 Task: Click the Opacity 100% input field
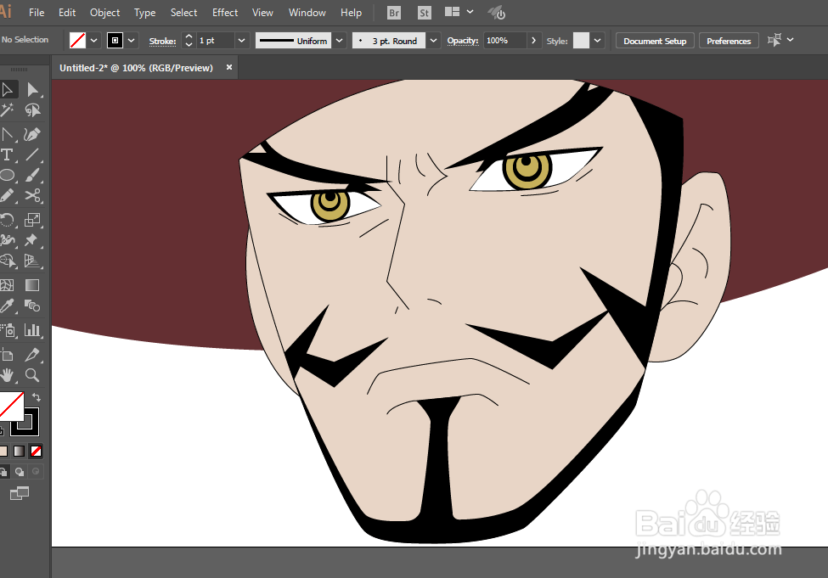[x=504, y=41]
